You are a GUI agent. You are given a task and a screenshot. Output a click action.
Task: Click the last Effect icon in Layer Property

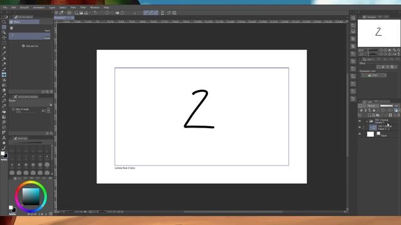tap(392, 67)
